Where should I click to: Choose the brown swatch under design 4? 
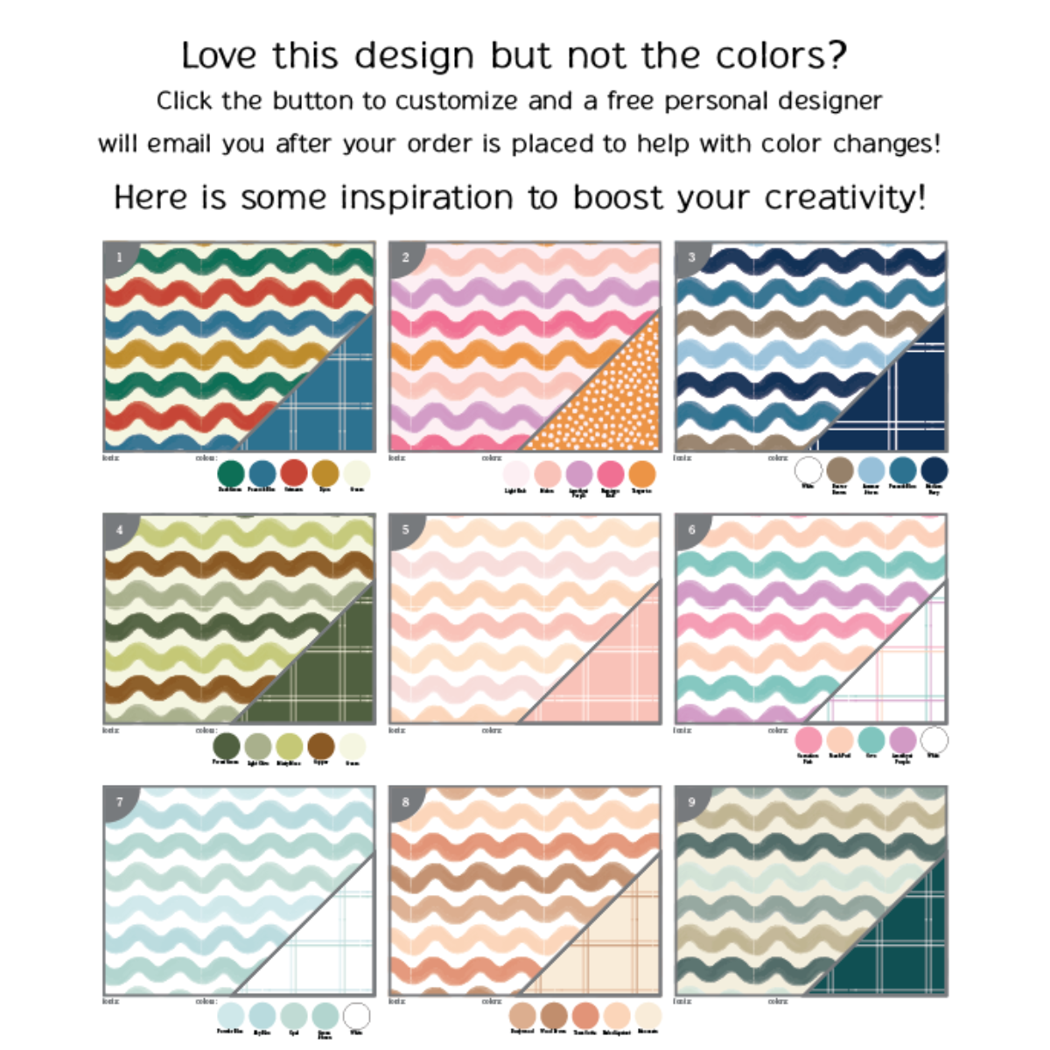pos(321,746)
